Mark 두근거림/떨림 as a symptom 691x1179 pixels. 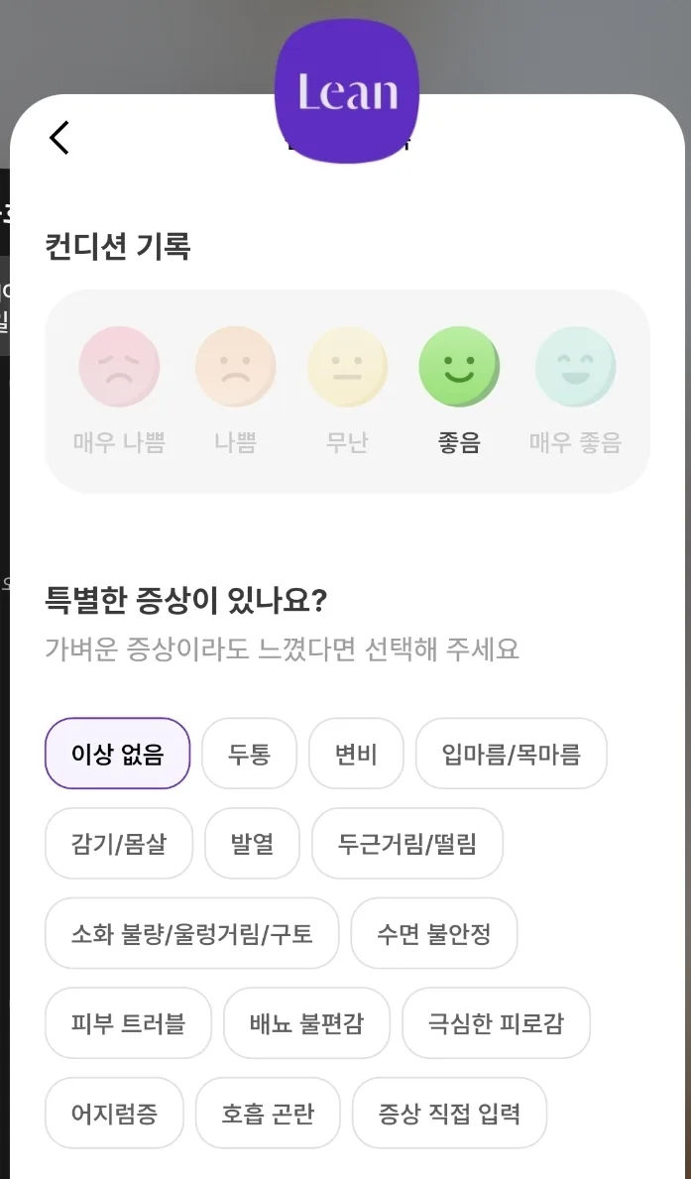406,844
